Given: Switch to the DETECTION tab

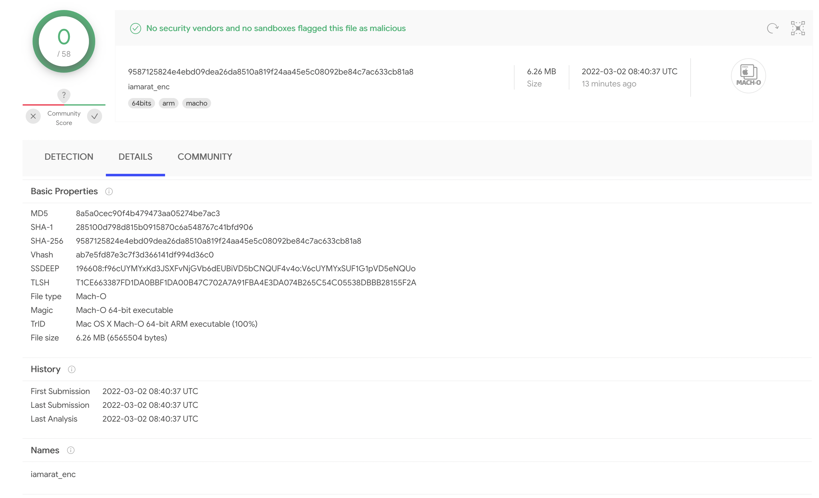Looking at the screenshot, I should (x=69, y=157).
